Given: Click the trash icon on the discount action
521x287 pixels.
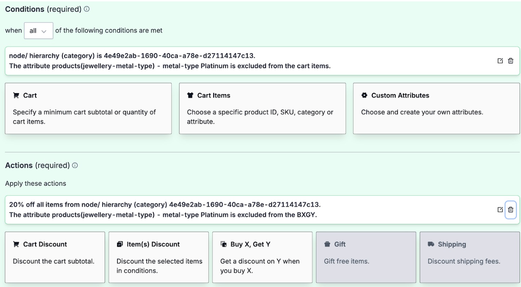Looking at the screenshot, I should pyautogui.click(x=510, y=210).
